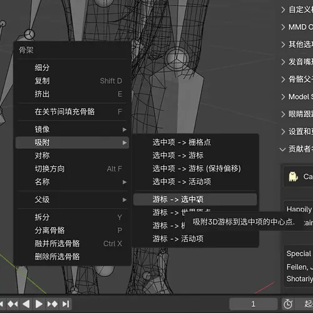Click the current frame number field
313x313 pixels.
click(254, 304)
